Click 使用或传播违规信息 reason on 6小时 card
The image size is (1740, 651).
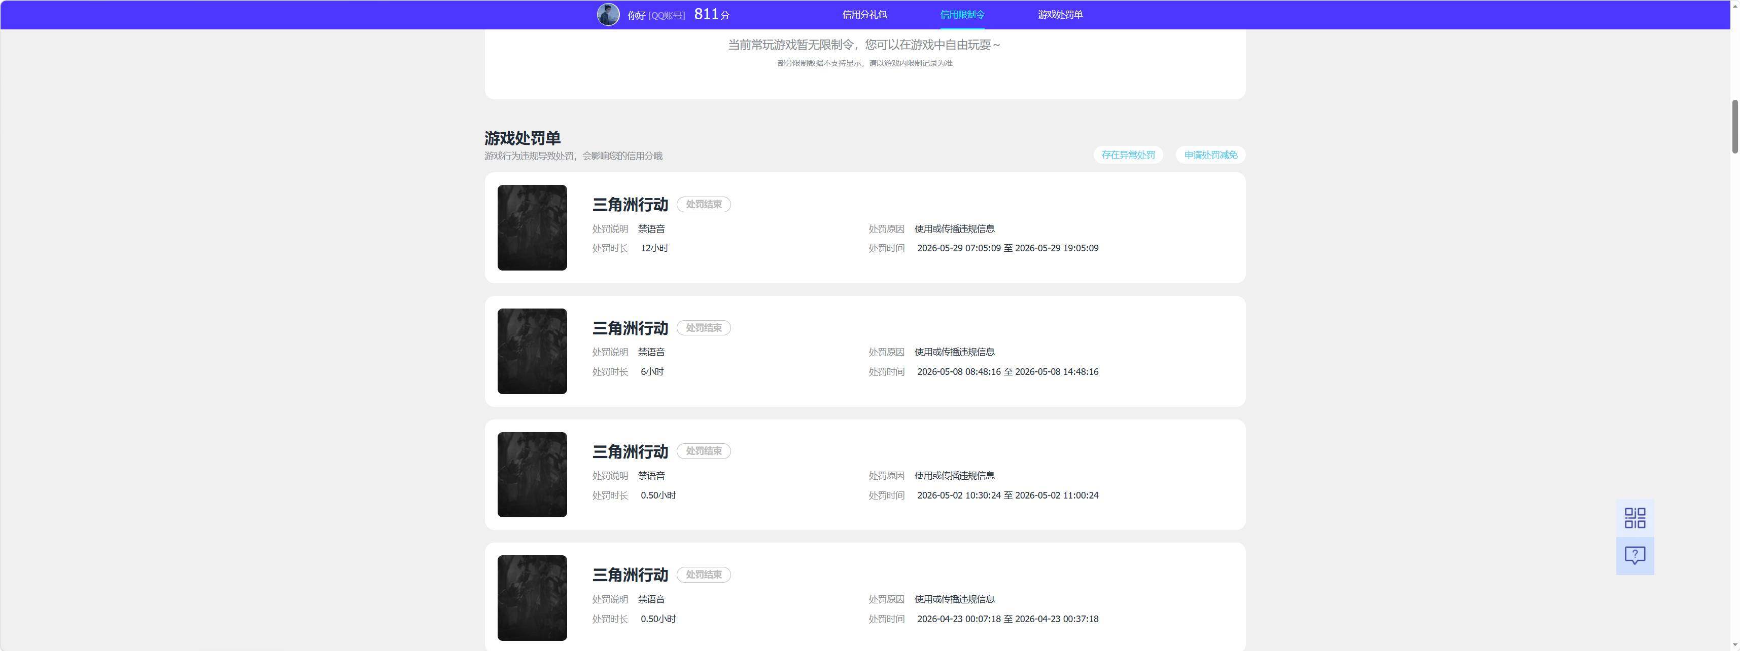[954, 352]
